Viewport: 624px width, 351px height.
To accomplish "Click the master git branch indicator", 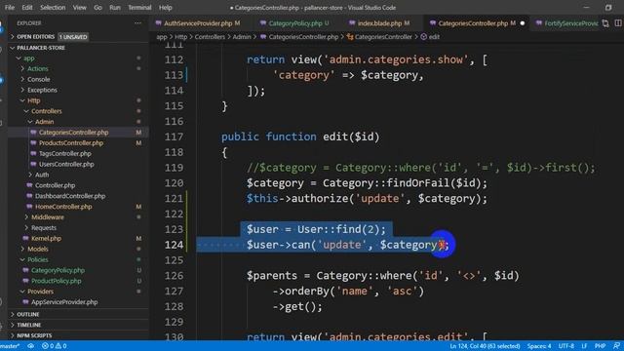I will pos(10,346).
